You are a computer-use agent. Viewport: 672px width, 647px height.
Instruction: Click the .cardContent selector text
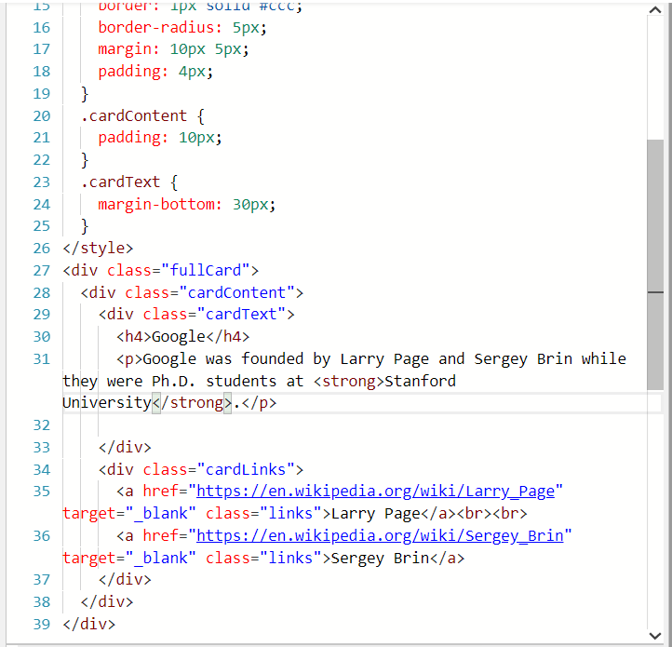[x=134, y=115]
